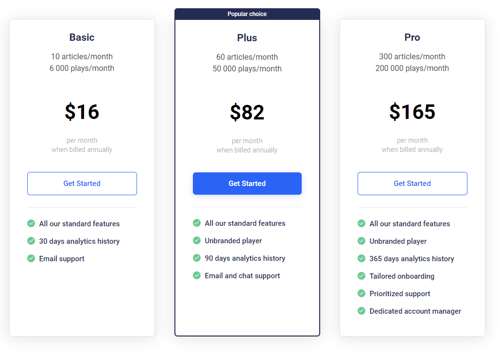The image size is (498, 353).
Task: Click checkmark beside 365 days analytics history
Action: point(361,258)
